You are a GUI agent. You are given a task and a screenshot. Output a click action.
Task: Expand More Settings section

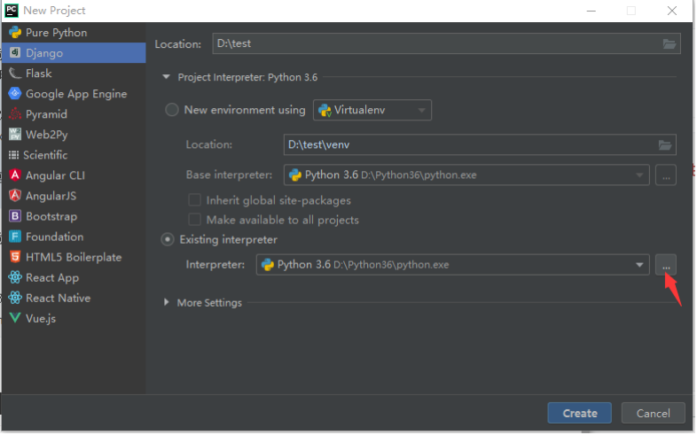pyautogui.click(x=166, y=302)
